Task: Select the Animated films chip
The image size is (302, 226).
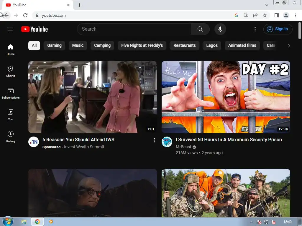Action: click(x=242, y=46)
